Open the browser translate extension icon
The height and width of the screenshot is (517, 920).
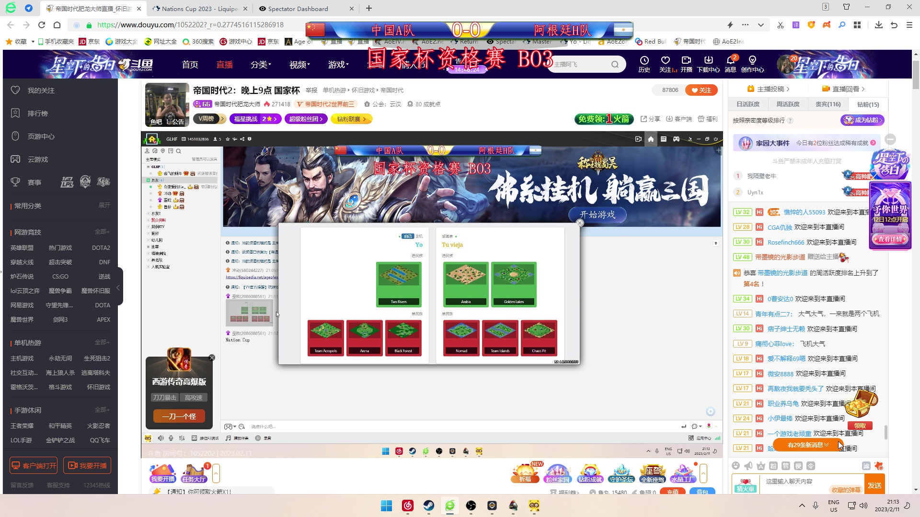coord(796,25)
